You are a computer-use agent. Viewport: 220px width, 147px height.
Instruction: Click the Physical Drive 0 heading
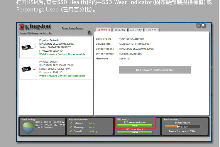49,40
